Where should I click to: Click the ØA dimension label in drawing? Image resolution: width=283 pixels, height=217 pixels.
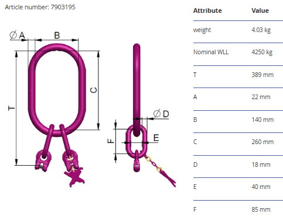coord(17,35)
